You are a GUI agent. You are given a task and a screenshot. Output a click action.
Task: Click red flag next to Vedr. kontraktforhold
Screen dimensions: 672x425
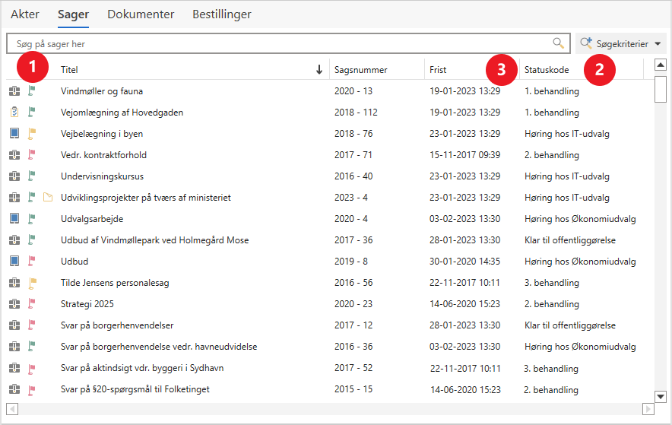tap(32, 155)
